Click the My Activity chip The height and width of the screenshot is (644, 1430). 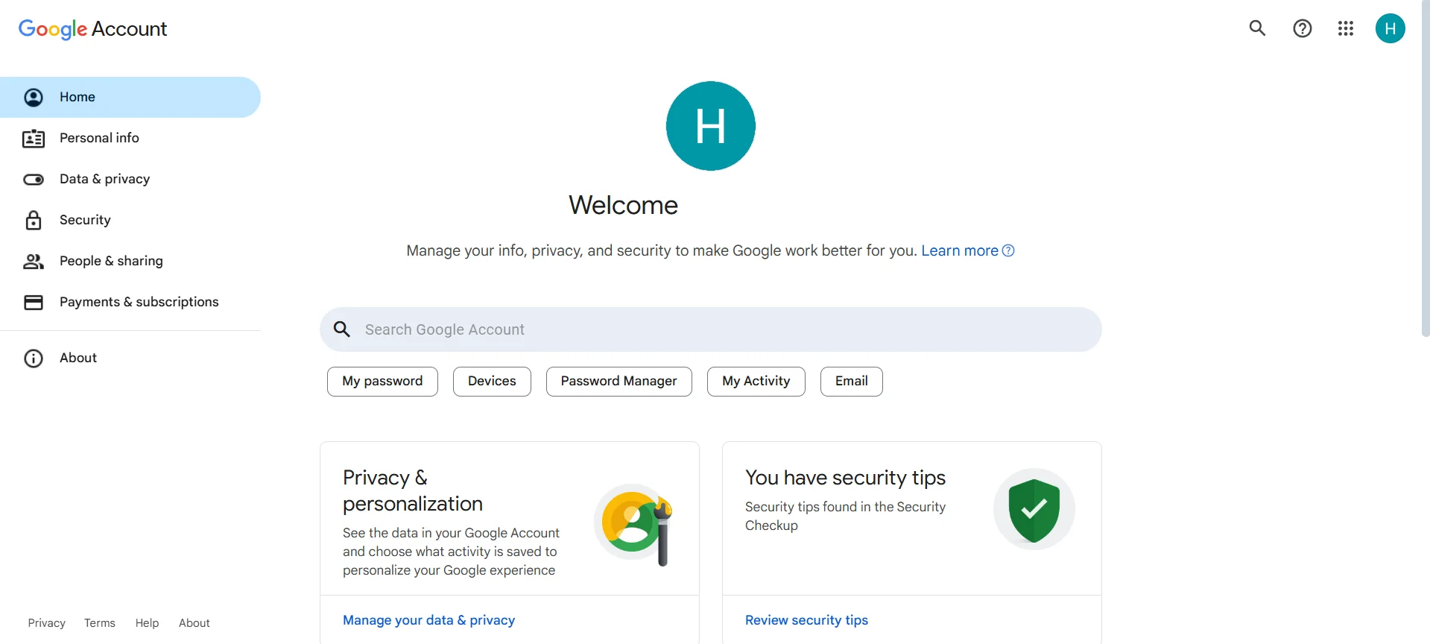756,382
